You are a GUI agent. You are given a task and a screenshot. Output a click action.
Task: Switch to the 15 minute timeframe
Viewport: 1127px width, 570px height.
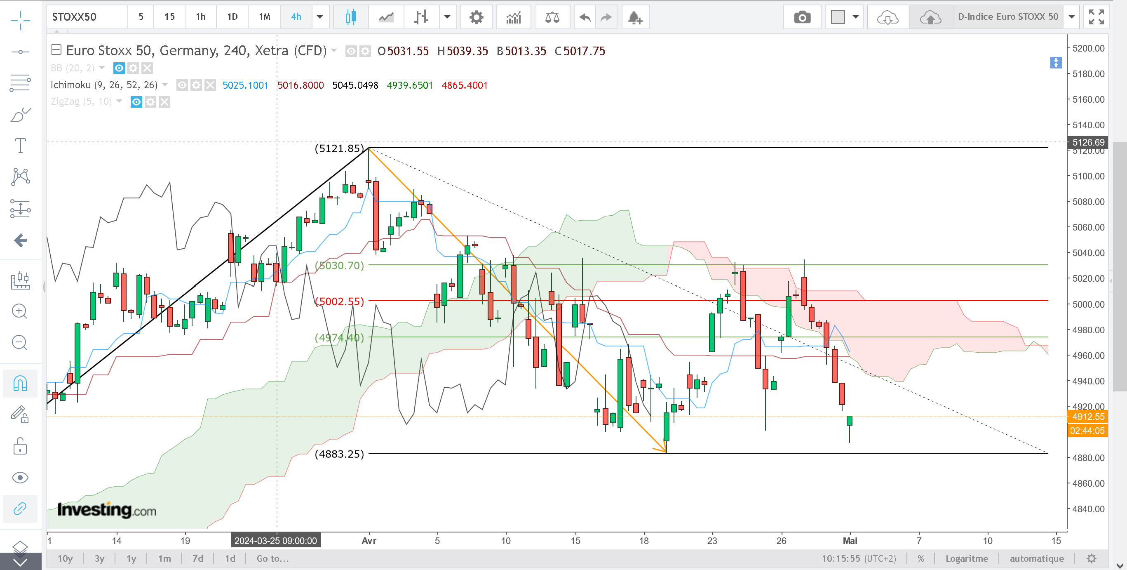(169, 17)
